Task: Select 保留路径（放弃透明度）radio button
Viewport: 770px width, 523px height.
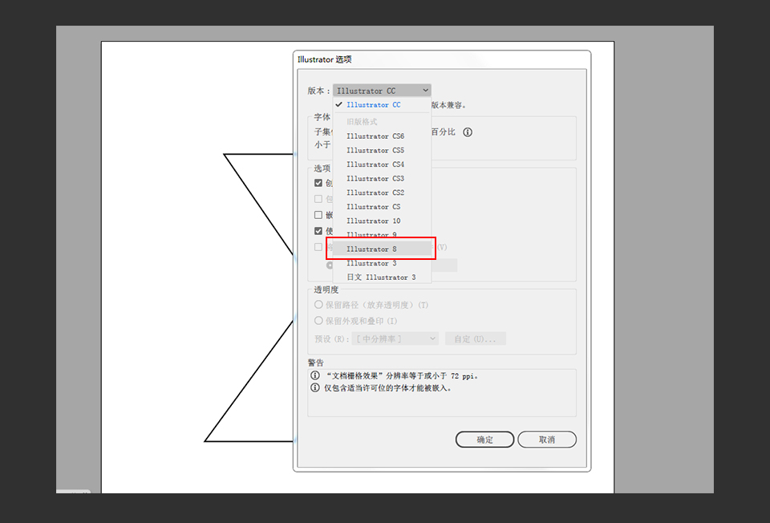Action: [x=318, y=305]
